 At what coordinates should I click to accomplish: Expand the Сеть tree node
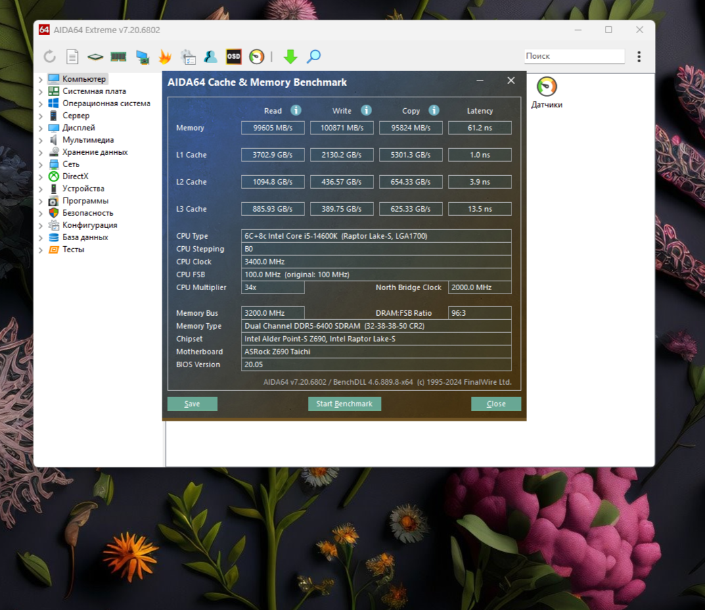coord(41,164)
